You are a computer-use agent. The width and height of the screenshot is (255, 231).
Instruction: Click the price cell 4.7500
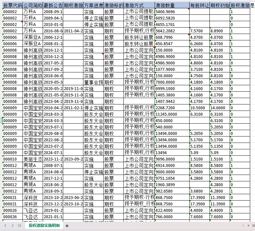coord(200,76)
